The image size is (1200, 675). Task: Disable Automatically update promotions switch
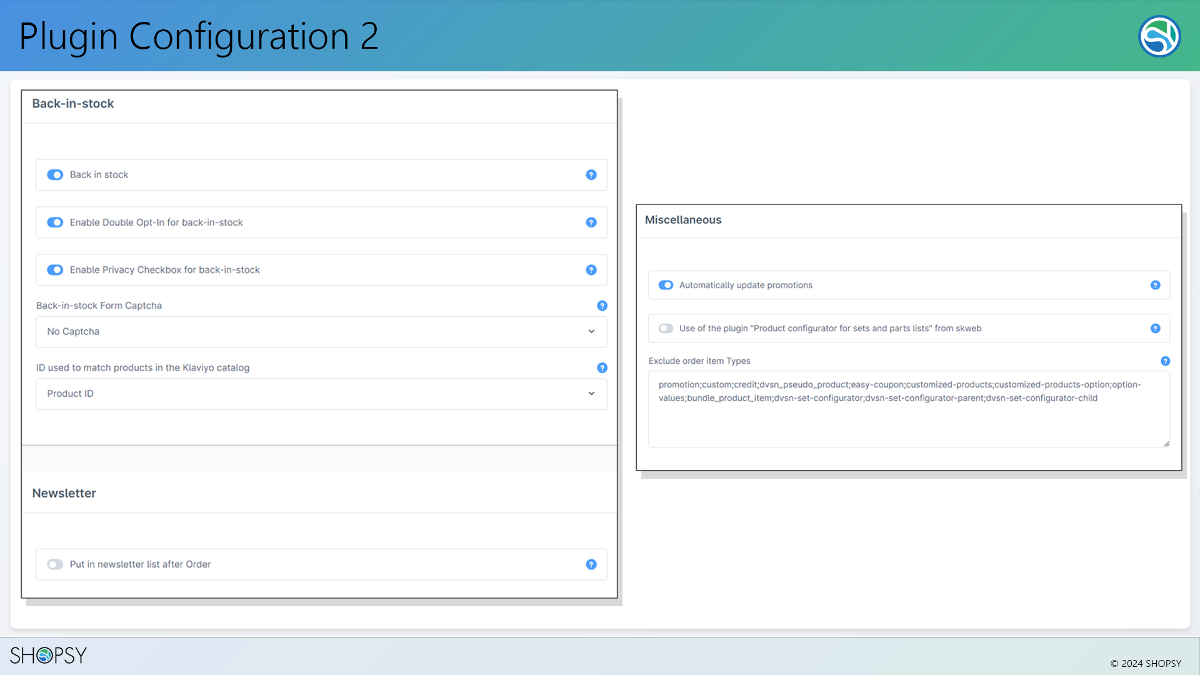(x=666, y=285)
